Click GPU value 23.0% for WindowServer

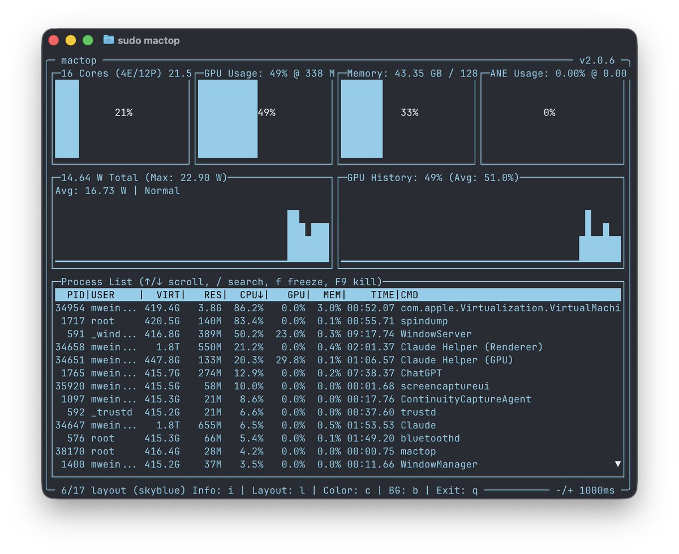coord(290,334)
